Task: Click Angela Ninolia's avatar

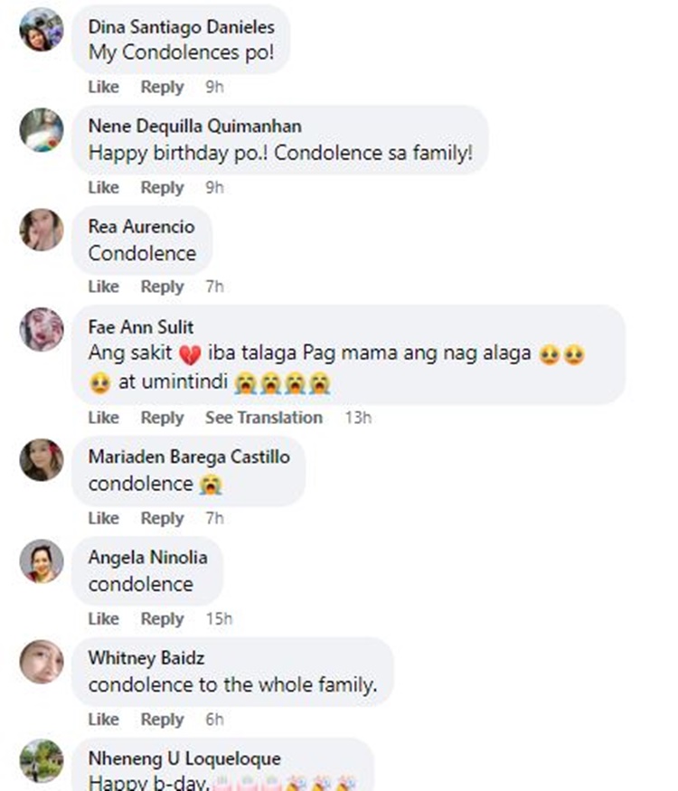Action: click(x=42, y=560)
